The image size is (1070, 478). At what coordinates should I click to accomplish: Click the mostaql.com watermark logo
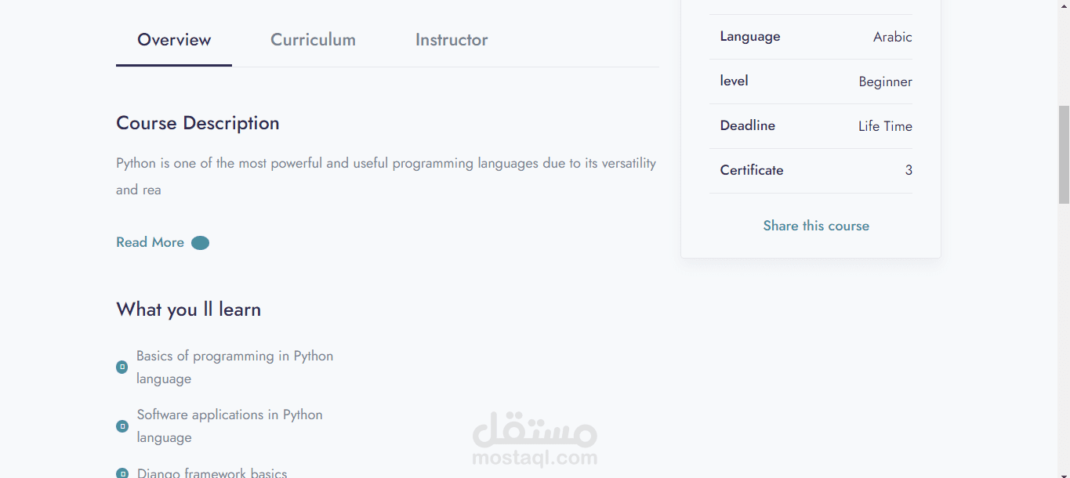pos(535,440)
